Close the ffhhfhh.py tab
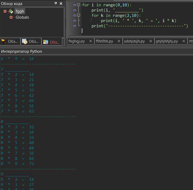Viewport: 193px width, 190px height. 119,41
